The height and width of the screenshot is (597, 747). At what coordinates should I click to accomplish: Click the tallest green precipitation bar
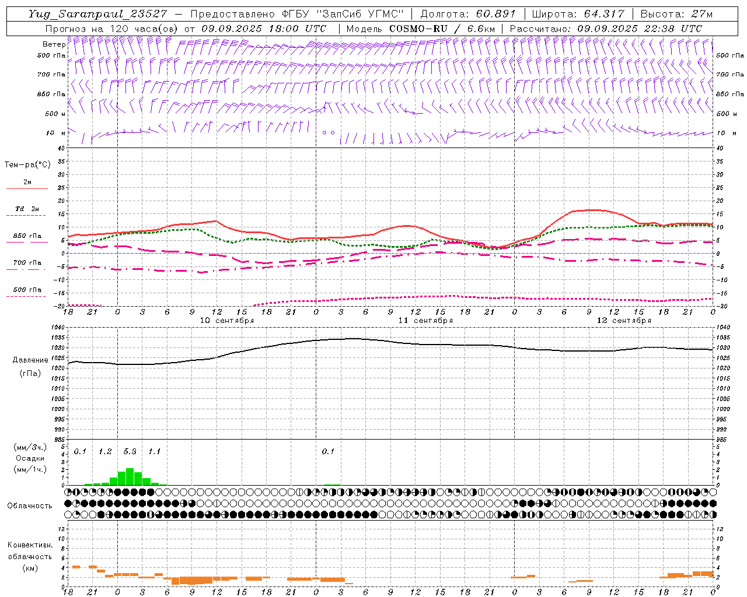(x=130, y=476)
